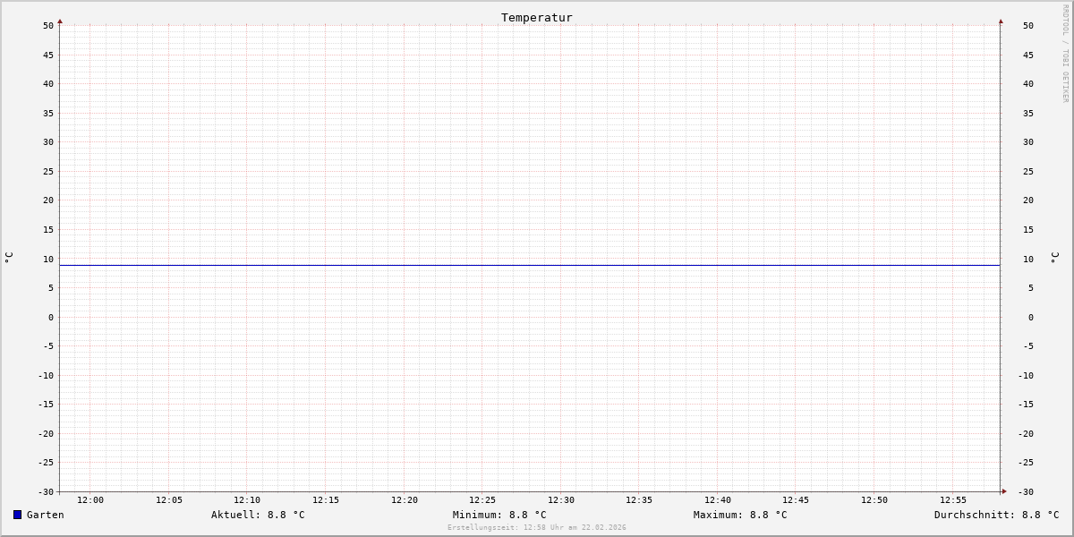Click the left-axis "°C" unit label
This screenshot has width=1074, height=537.
point(9,258)
